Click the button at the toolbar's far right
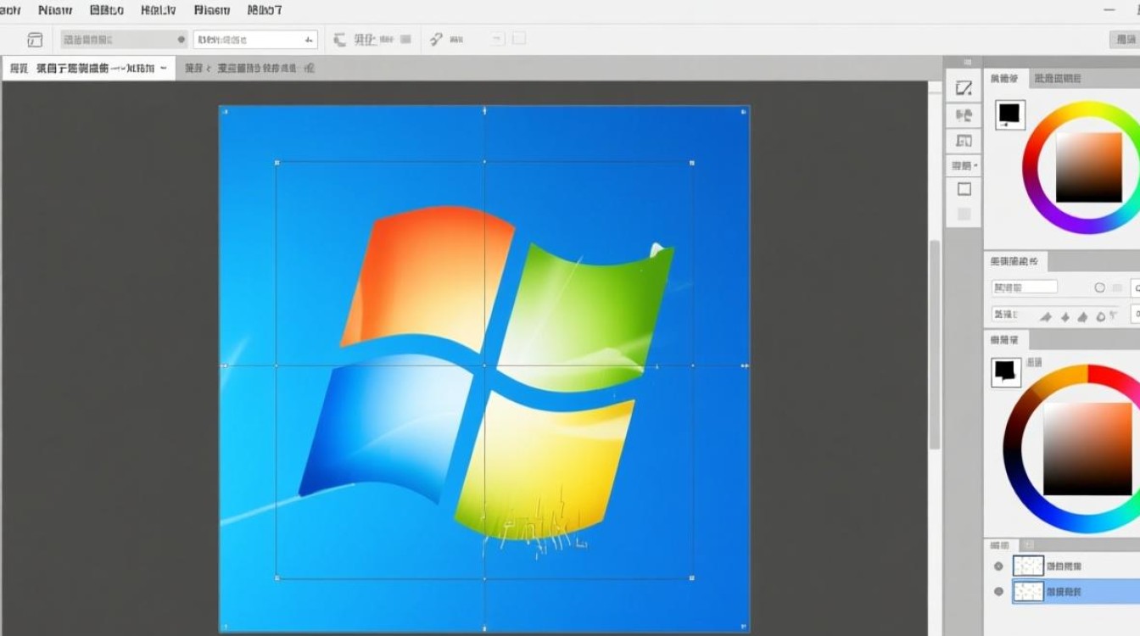Viewport: 1140px width, 636px height. point(1121,40)
